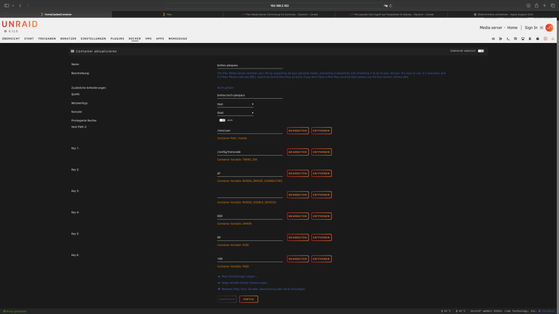559x314 pixels.
Task: Show Safari tab overview icon
Action: click(553, 6)
